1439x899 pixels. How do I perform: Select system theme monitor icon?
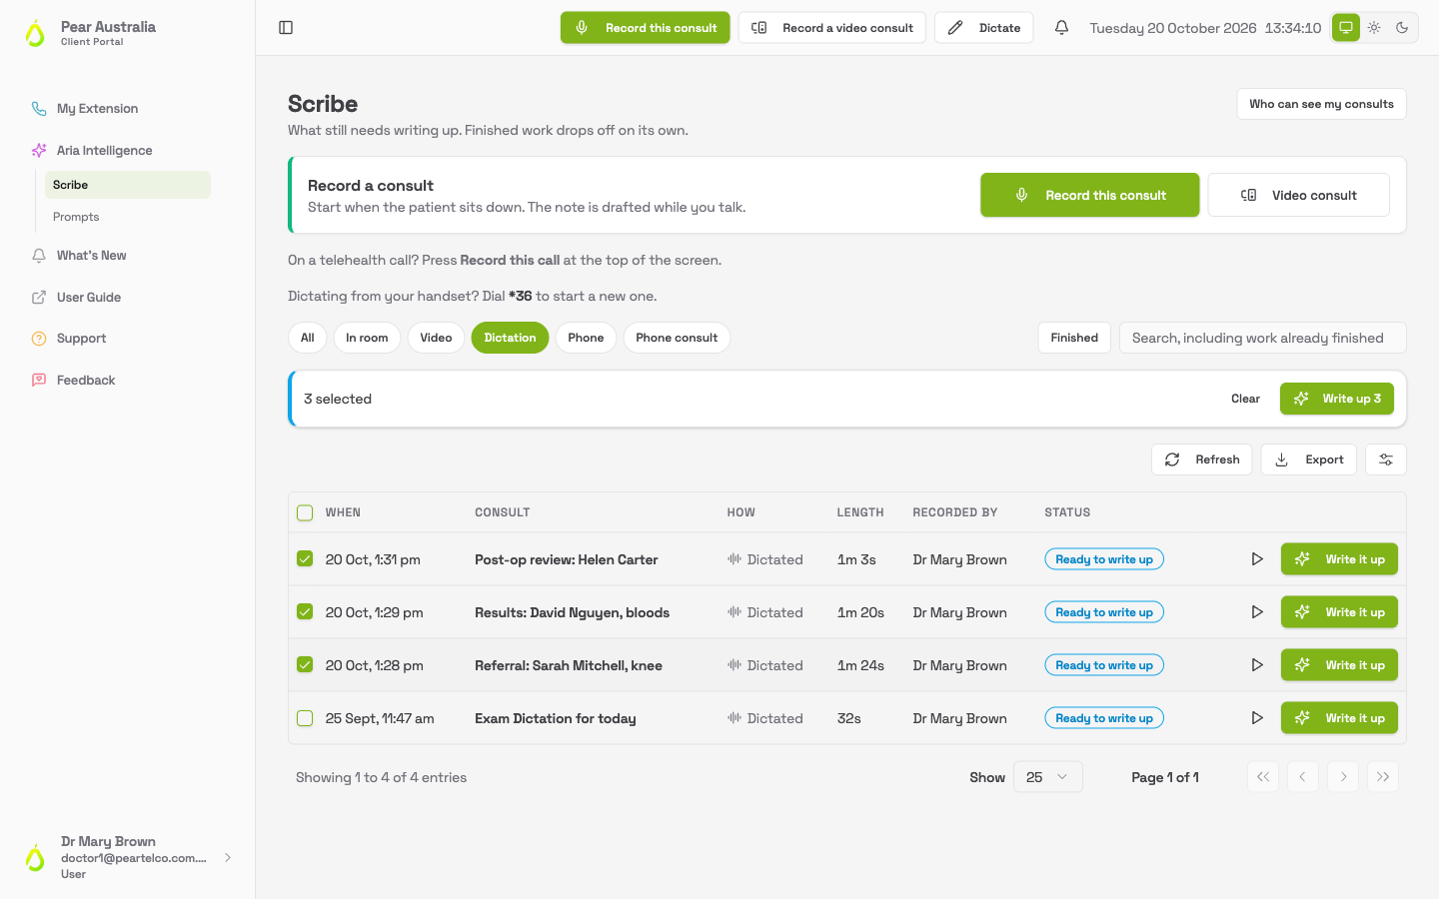(x=1346, y=28)
